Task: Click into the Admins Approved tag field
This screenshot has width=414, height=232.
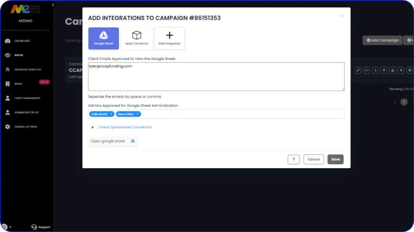Action: click(x=216, y=114)
